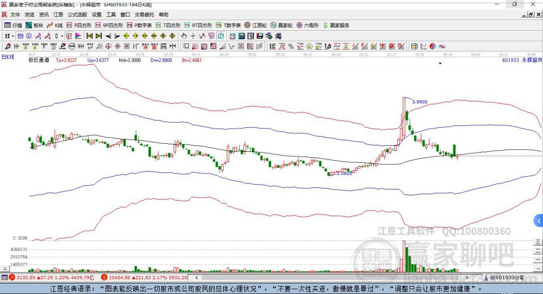The width and height of the screenshot is (543, 294).
Task: Click the 日K线 label
Action: tap(8, 57)
